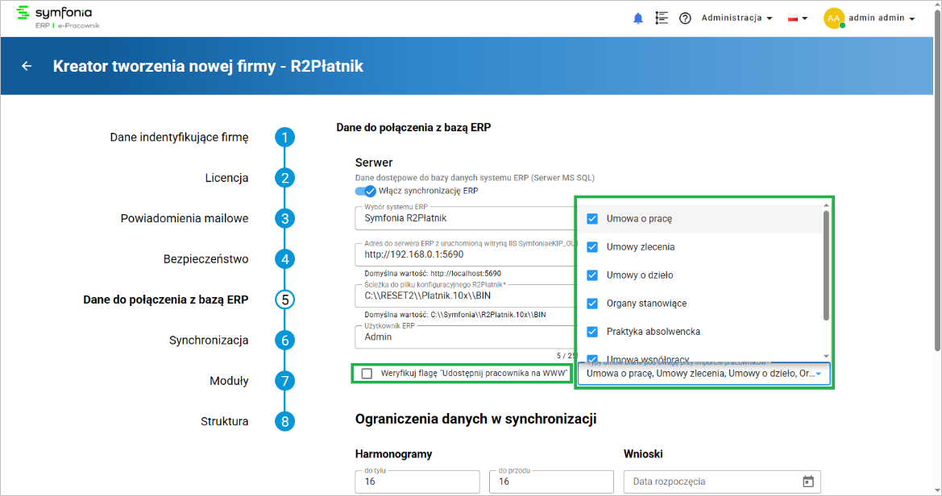Go to step 6 circle
This screenshot has height=496, width=942.
284,341
